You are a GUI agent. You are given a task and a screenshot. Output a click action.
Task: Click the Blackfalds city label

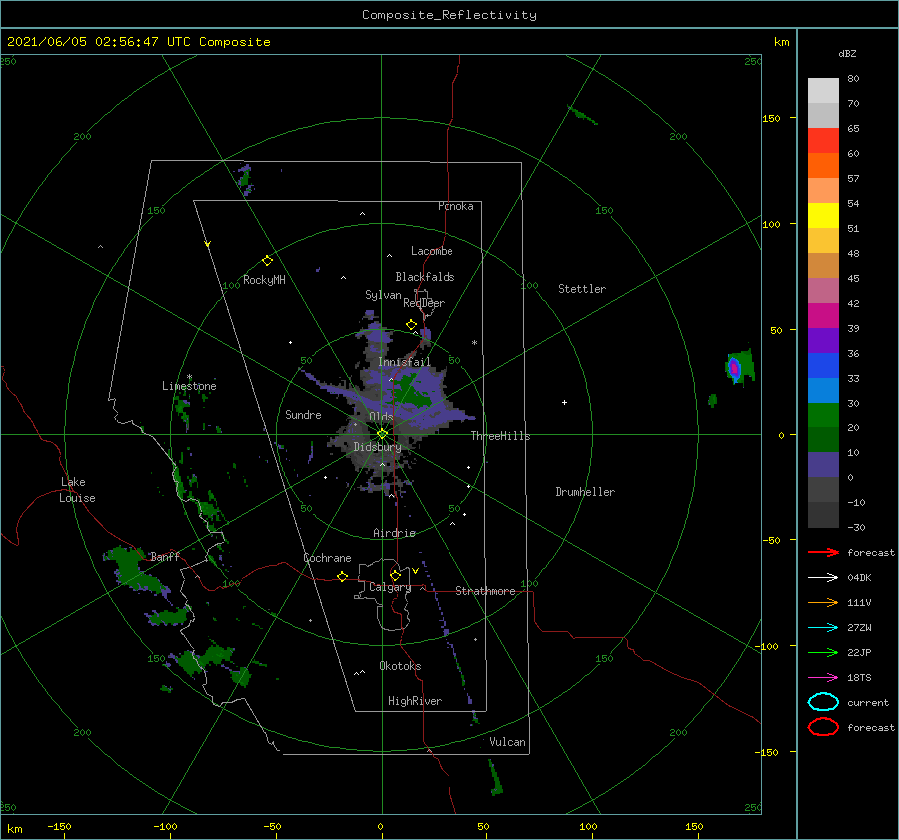pyautogui.click(x=425, y=277)
